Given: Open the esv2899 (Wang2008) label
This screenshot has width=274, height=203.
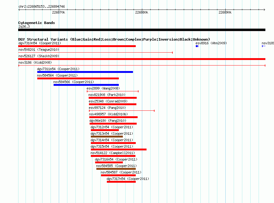Looking at the screenshot, I should (x=103, y=88).
